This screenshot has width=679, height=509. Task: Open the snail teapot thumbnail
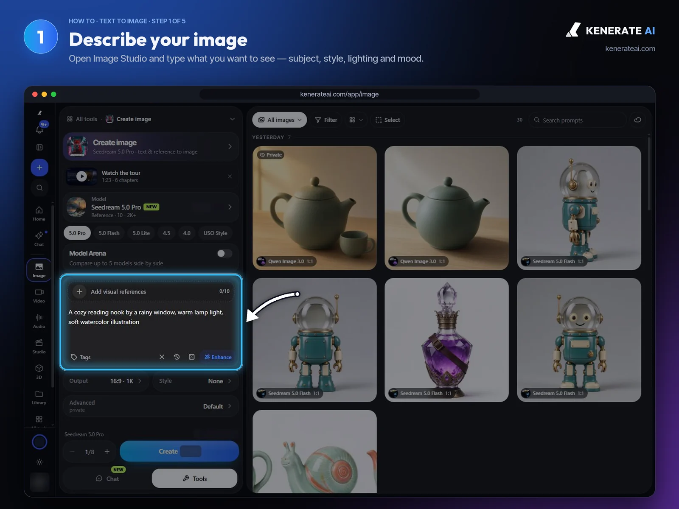(x=314, y=451)
